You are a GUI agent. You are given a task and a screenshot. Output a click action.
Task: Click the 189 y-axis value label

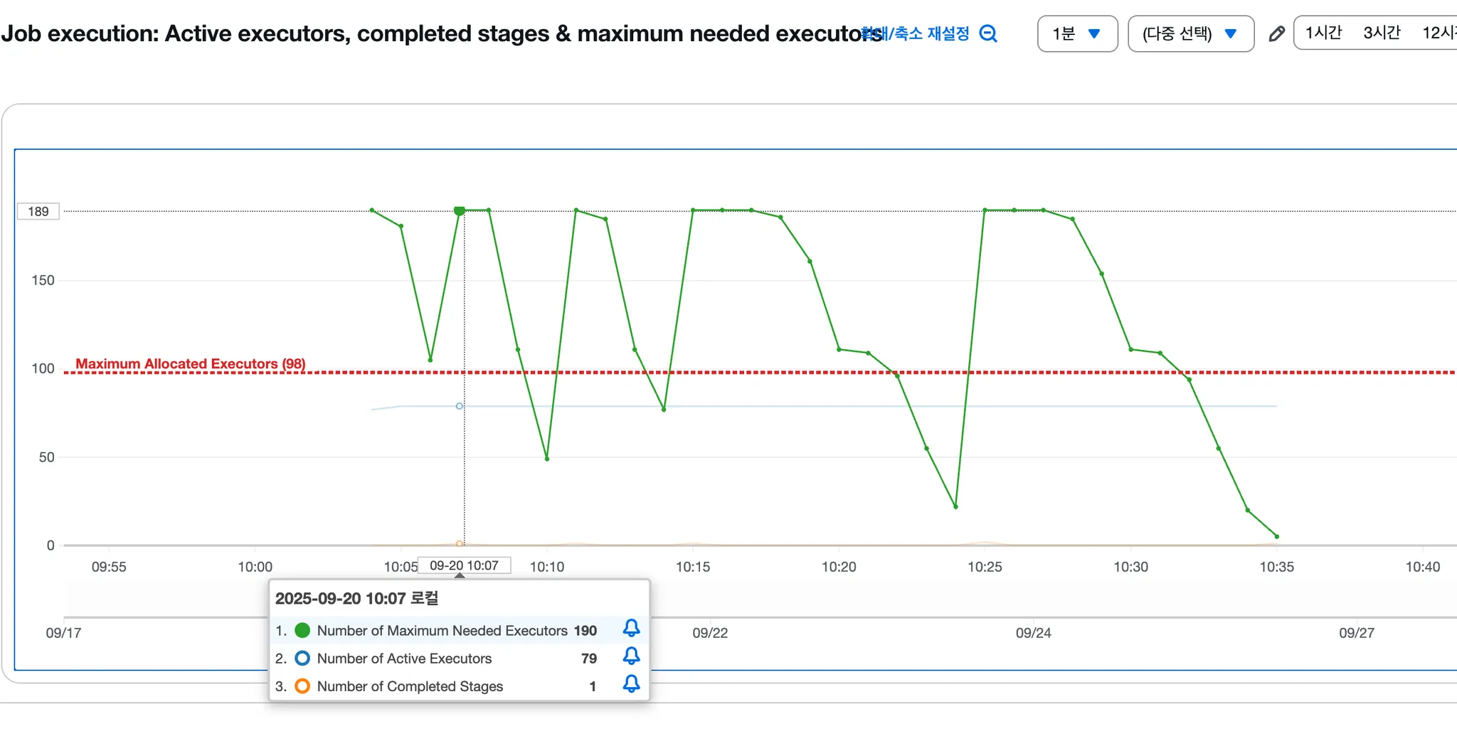coord(38,211)
